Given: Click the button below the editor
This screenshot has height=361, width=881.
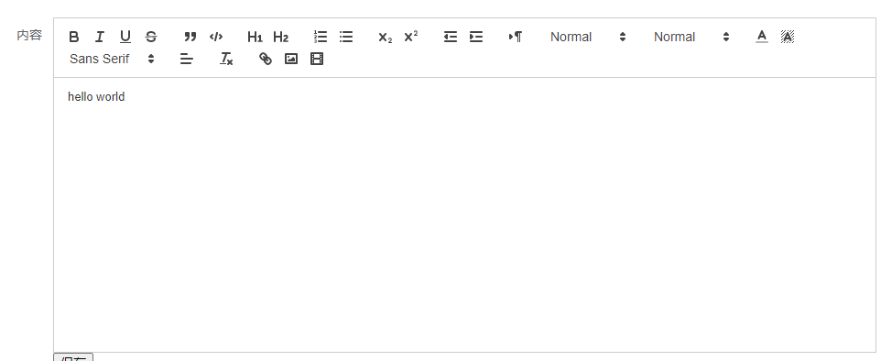Looking at the screenshot, I should click(73, 357).
